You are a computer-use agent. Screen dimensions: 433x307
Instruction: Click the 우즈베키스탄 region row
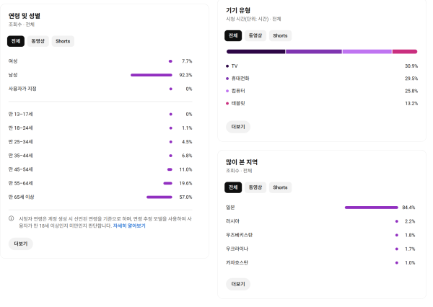click(x=320, y=235)
